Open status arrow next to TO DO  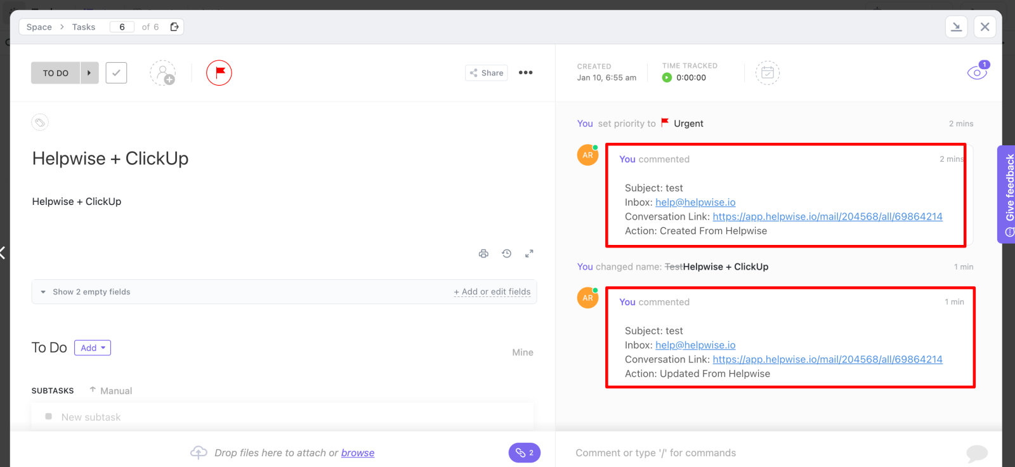pos(89,73)
